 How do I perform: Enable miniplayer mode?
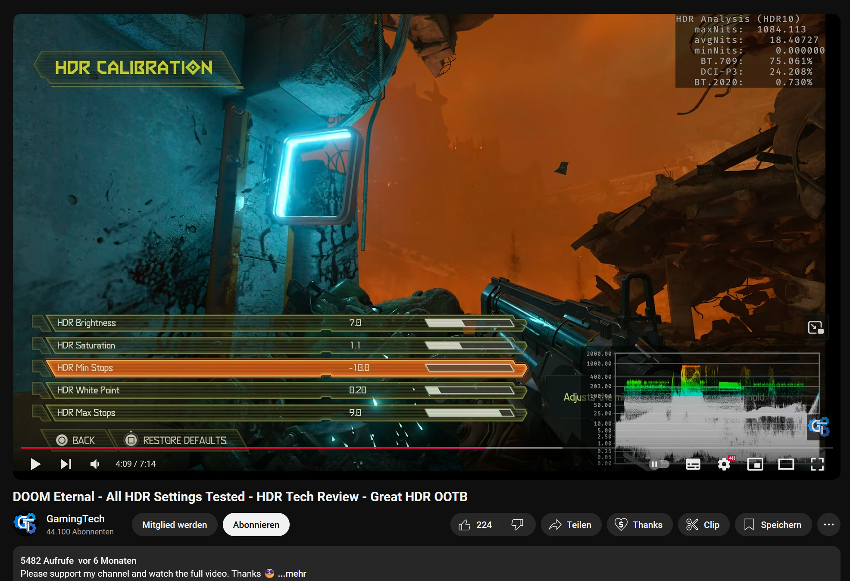point(755,464)
